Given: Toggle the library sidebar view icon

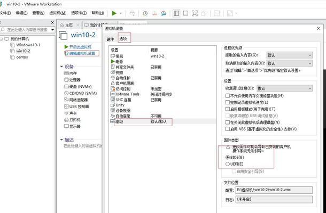Looking at the screenshot, I should pyautogui.click(x=176, y=13).
